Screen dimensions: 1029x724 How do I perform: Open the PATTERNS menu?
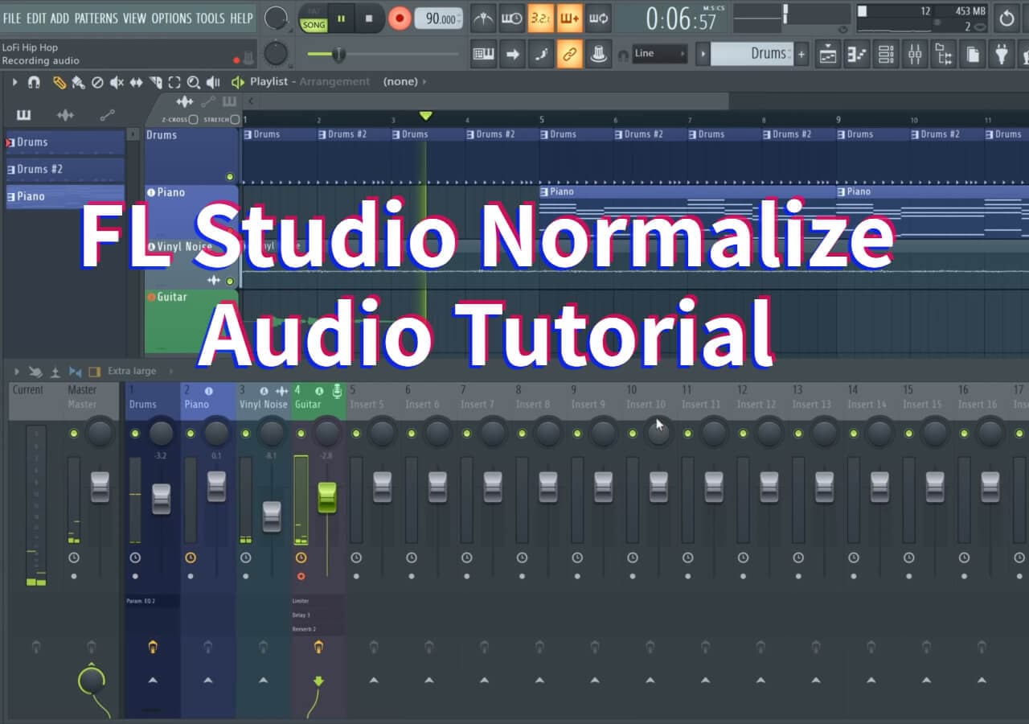click(x=96, y=18)
